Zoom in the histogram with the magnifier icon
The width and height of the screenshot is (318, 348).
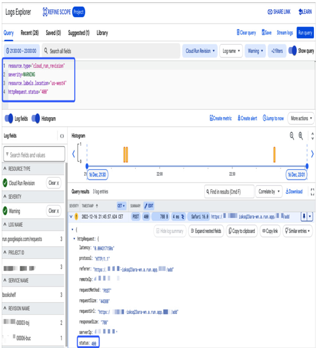301,136
